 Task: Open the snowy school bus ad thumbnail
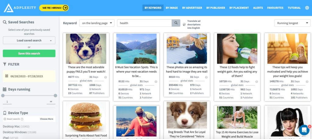[x=187, y=48]
